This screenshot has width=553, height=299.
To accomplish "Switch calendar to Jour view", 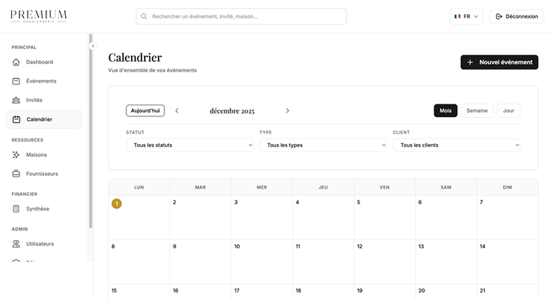I will 508,110.
